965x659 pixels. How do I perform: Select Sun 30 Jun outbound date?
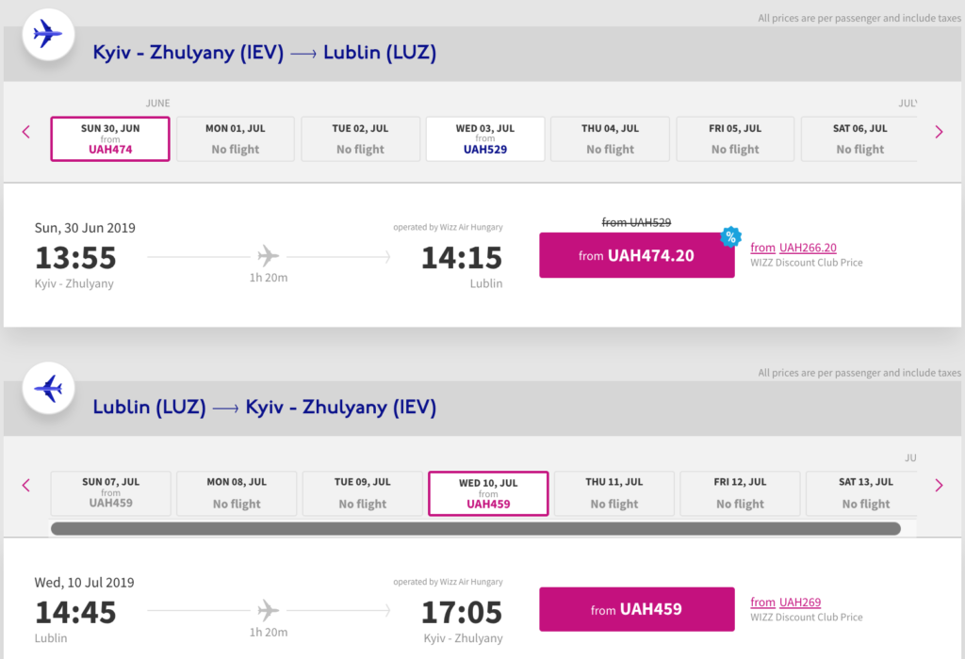point(110,139)
